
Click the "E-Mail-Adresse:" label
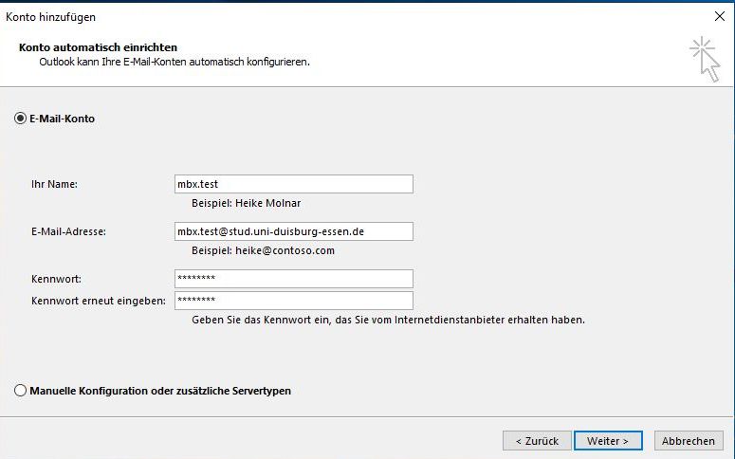[x=68, y=231]
